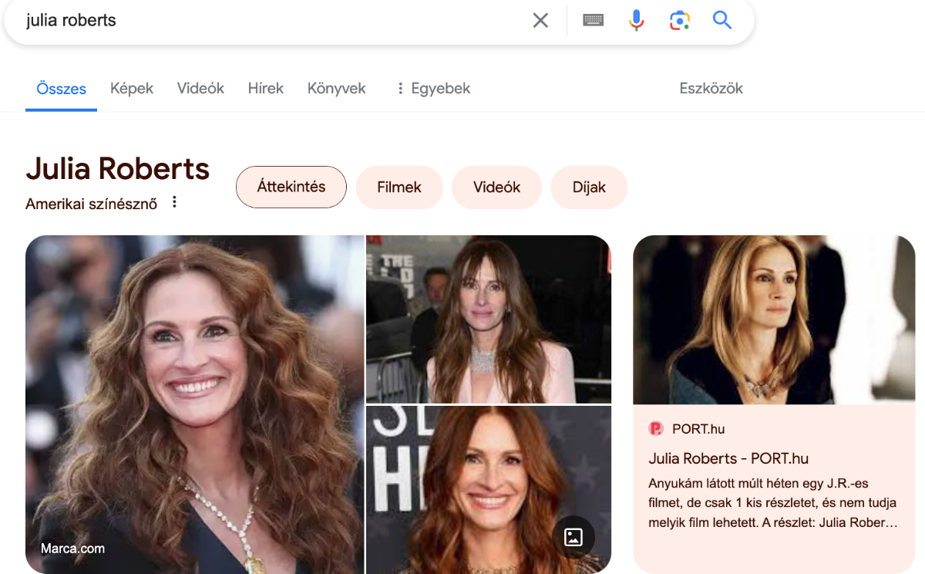This screenshot has width=925, height=574.
Task: Open the large Marca.com photo
Action: tap(194, 404)
